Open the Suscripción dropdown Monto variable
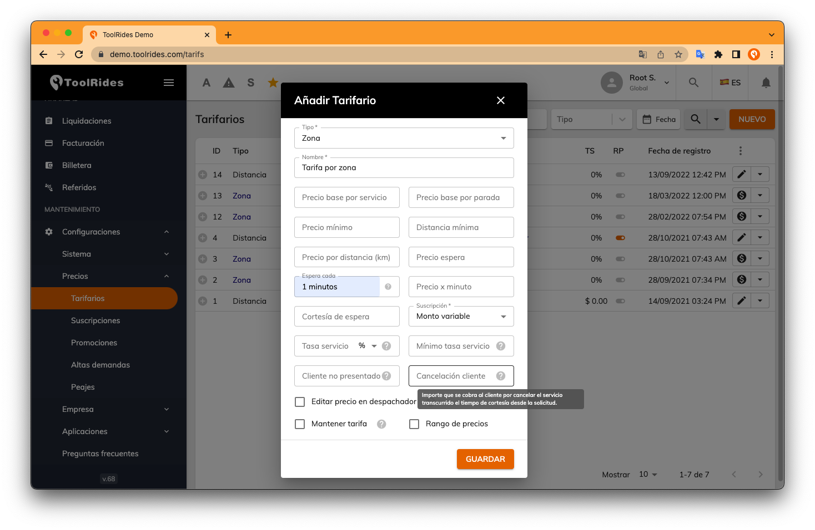This screenshot has height=530, width=815. coord(461,316)
